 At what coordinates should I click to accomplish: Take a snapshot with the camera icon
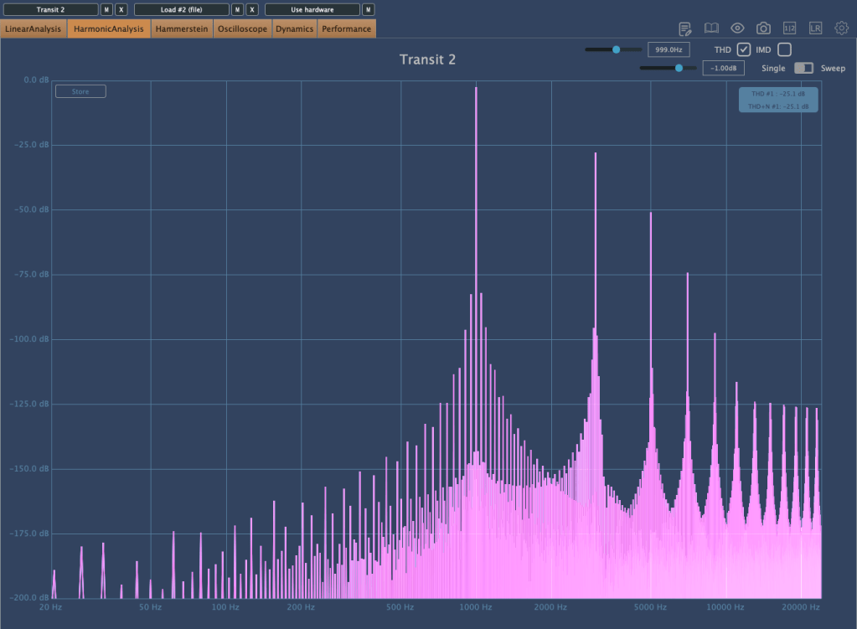pos(763,28)
